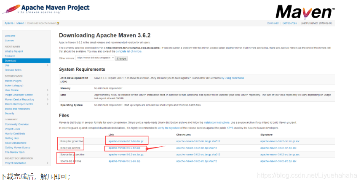Open How to Contribute in sidebar
Image resolution: width=361 pixels, height=183 pixels.
pos(15,134)
